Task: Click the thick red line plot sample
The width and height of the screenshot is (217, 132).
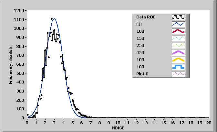Action: click(x=178, y=31)
